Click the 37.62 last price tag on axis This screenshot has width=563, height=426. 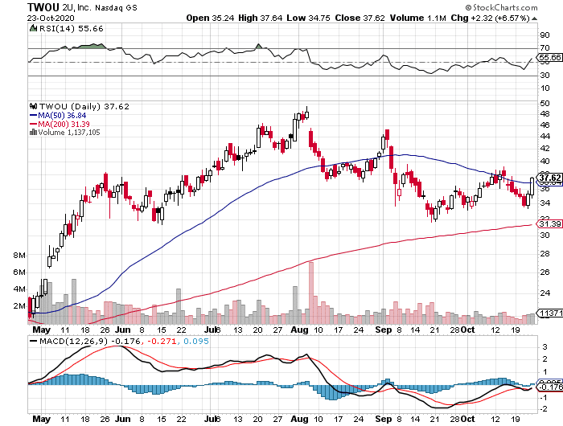point(549,178)
